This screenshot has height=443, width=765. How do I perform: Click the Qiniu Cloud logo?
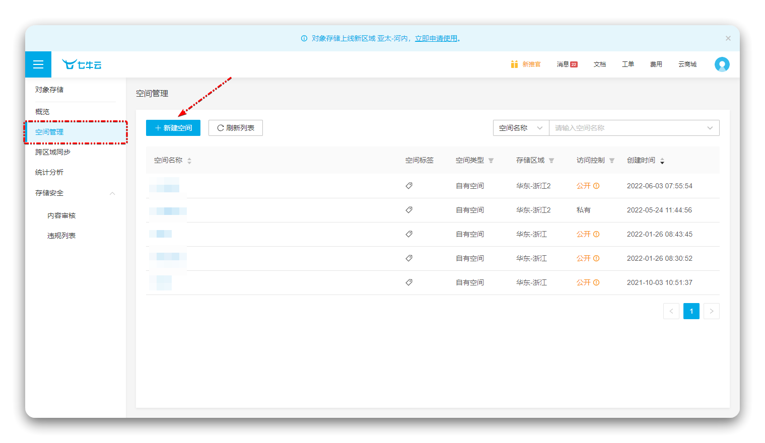82,64
